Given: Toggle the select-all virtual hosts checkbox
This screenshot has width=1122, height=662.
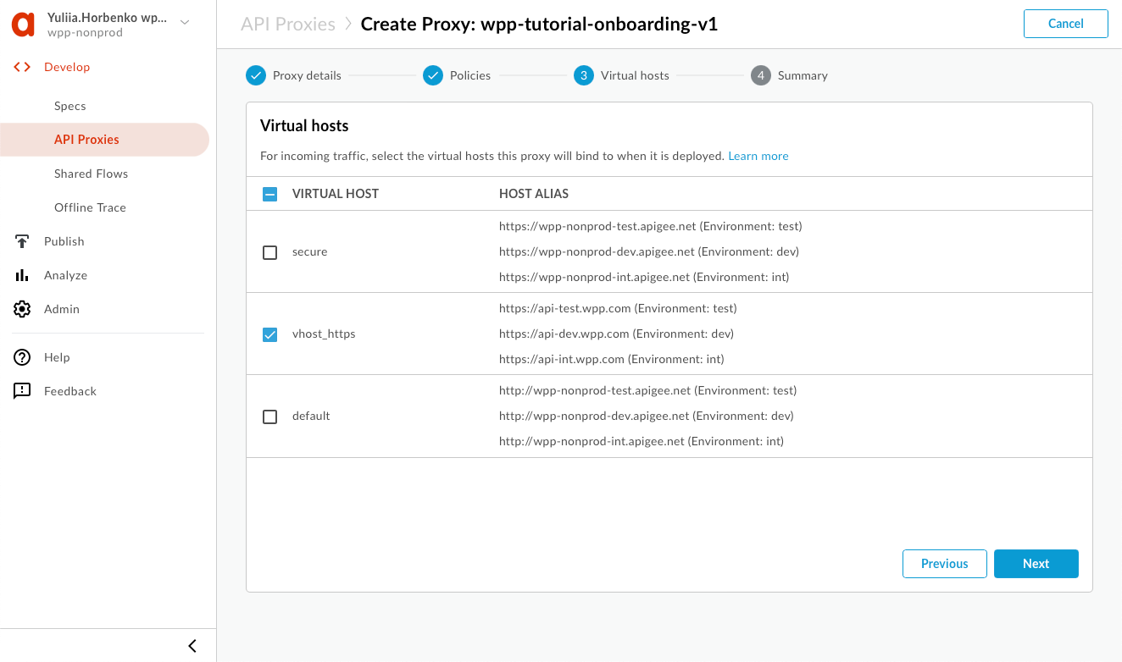Looking at the screenshot, I should pos(269,194).
